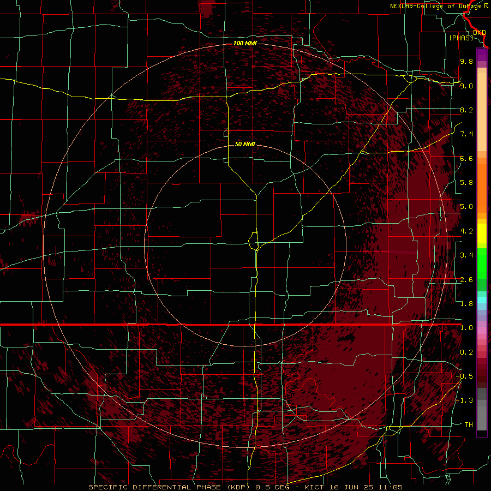Click the 5.8 scale value
The image size is (491, 491).
pos(466,183)
